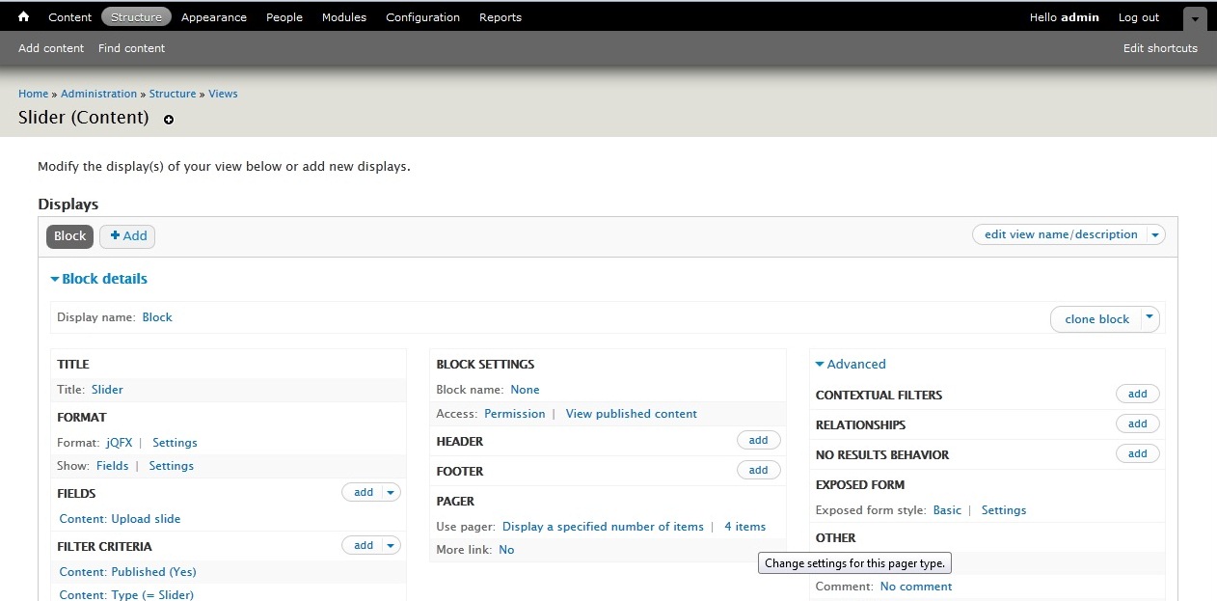Open Edit shortcuts link
This screenshot has width=1217, height=601.
pos(1160,48)
